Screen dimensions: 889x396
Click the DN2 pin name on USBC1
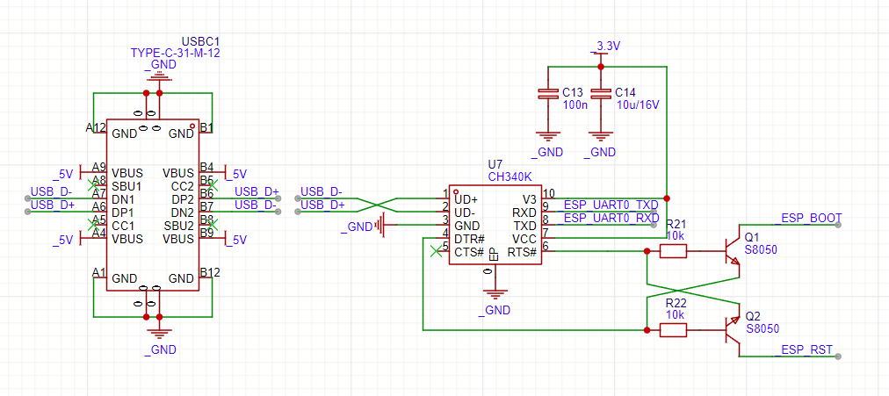click(x=183, y=212)
